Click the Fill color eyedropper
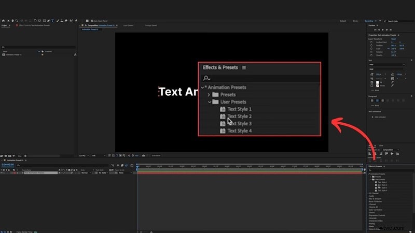 point(393,82)
